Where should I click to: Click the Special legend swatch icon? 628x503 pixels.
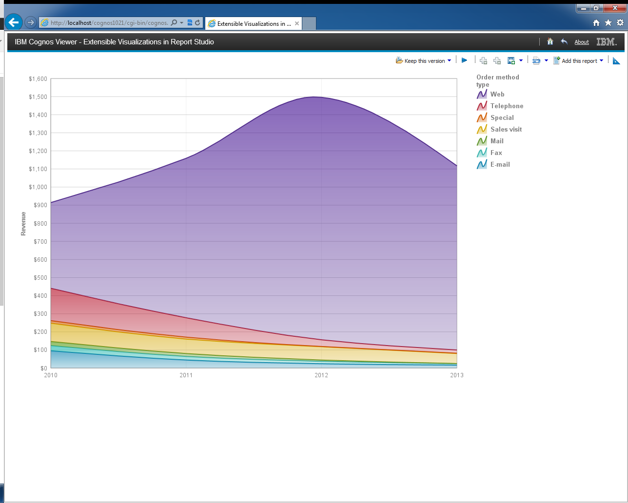pyautogui.click(x=482, y=117)
